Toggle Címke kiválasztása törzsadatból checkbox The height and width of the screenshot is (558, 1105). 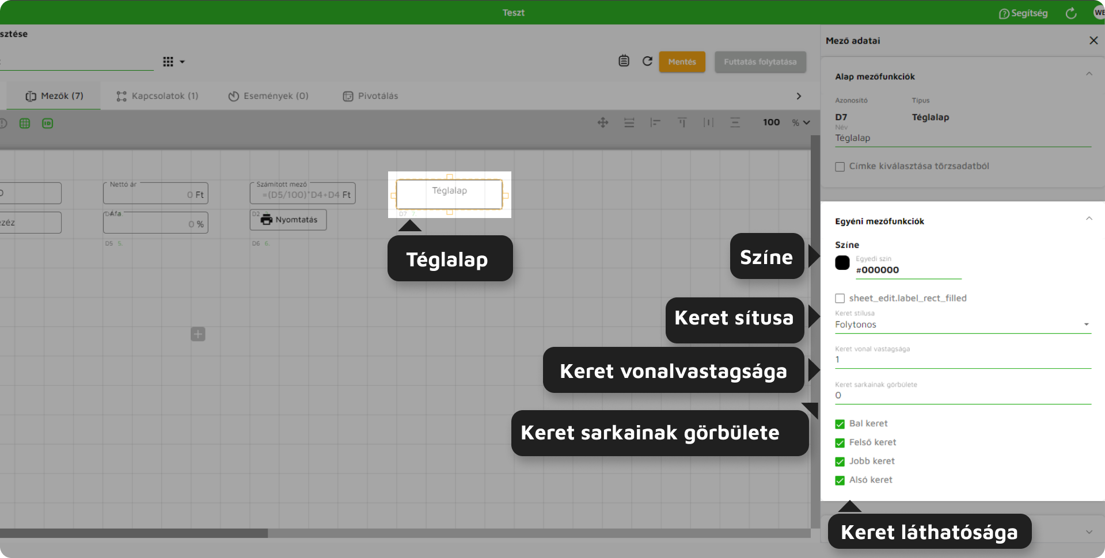(840, 167)
